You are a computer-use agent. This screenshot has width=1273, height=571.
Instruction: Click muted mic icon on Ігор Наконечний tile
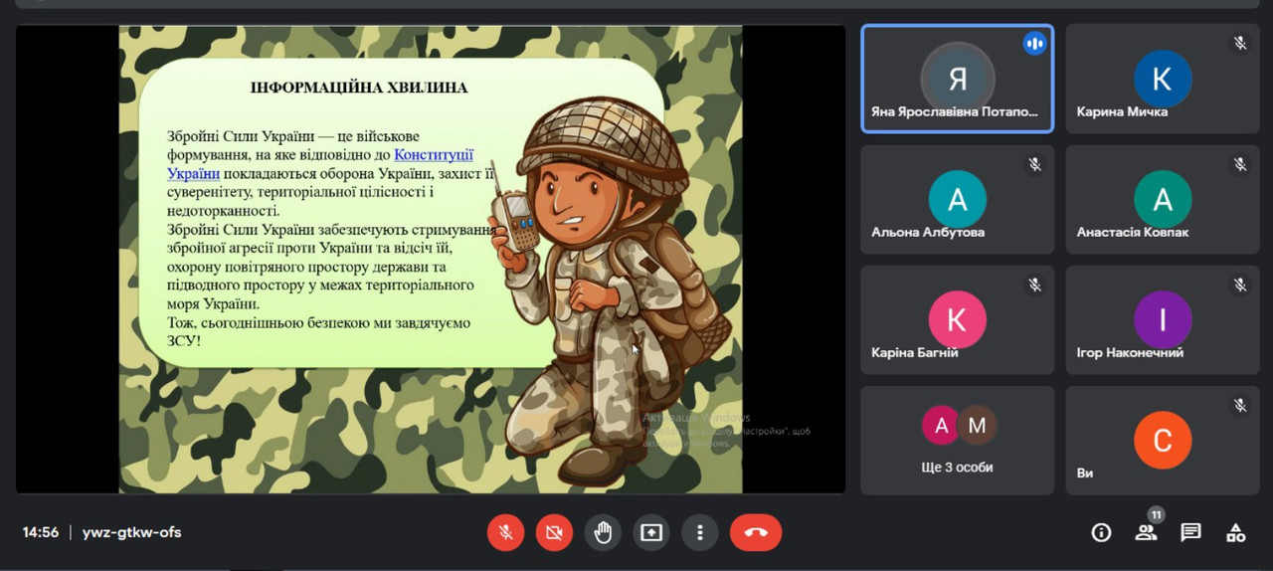1240,285
